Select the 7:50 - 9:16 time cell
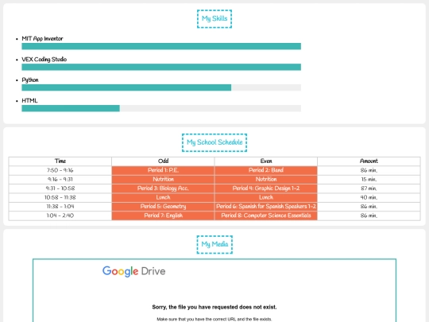This screenshot has height=322, width=429. tap(60, 170)
